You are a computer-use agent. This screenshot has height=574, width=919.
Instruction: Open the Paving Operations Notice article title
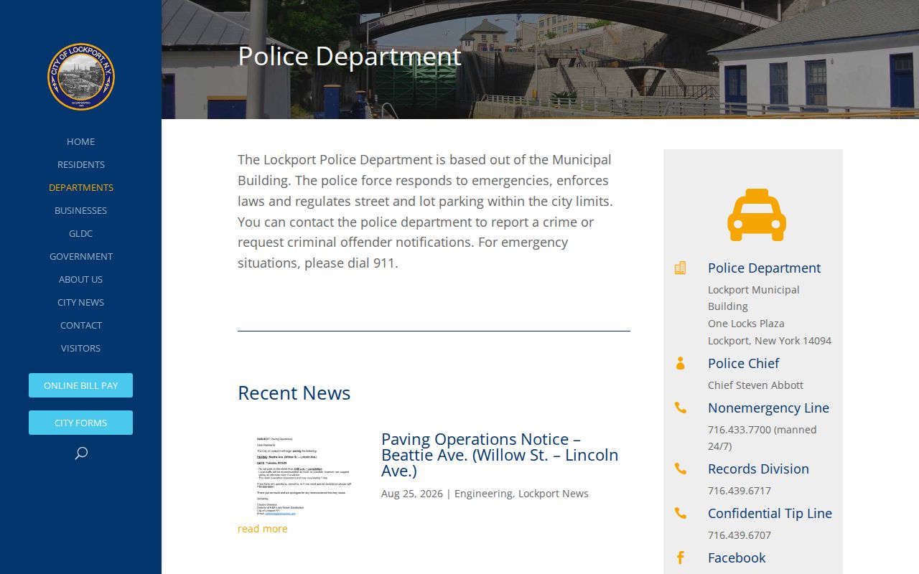point(500,455)
